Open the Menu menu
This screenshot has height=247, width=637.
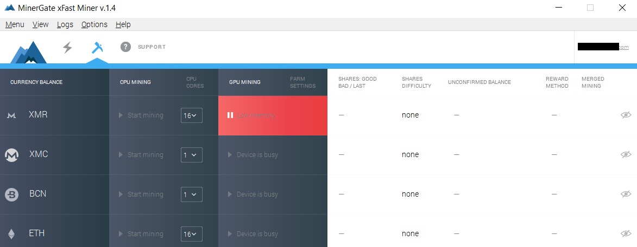(x=15, y=24)
